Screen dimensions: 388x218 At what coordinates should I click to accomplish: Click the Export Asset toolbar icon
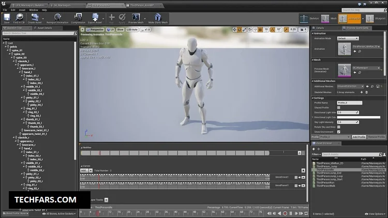95,18
